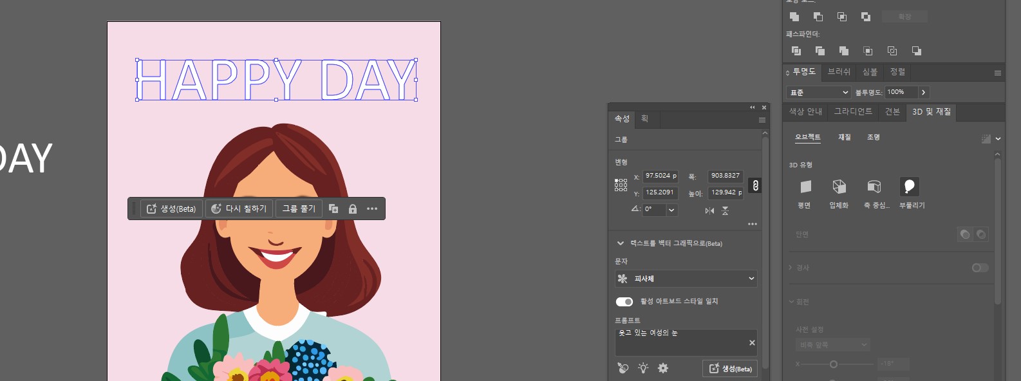Open the gear settings icon below prompt
The image size is (1021, 381).
coord(663,368)
